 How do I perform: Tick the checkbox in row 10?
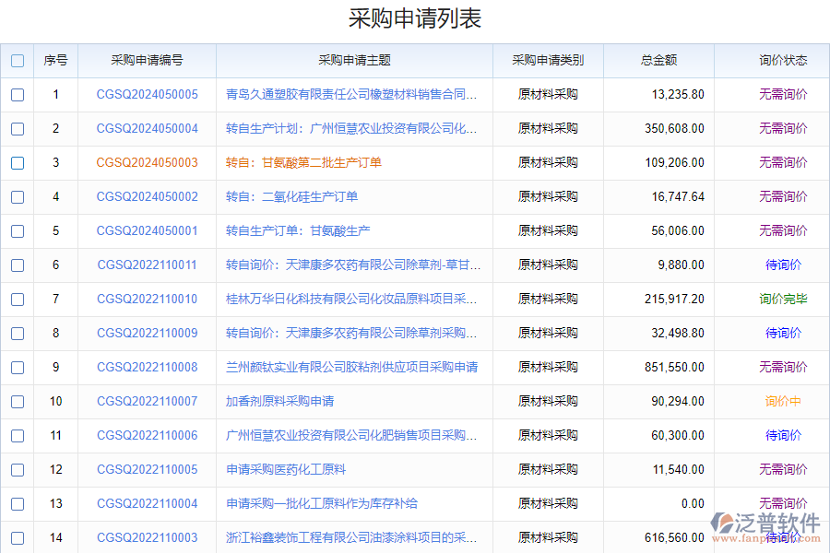(x=18, y=402)
